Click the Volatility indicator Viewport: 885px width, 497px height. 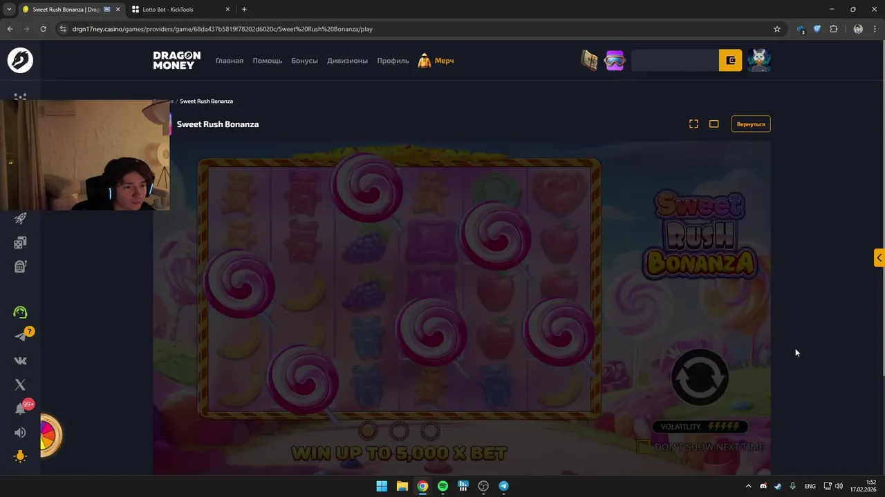tap(700, 427)
